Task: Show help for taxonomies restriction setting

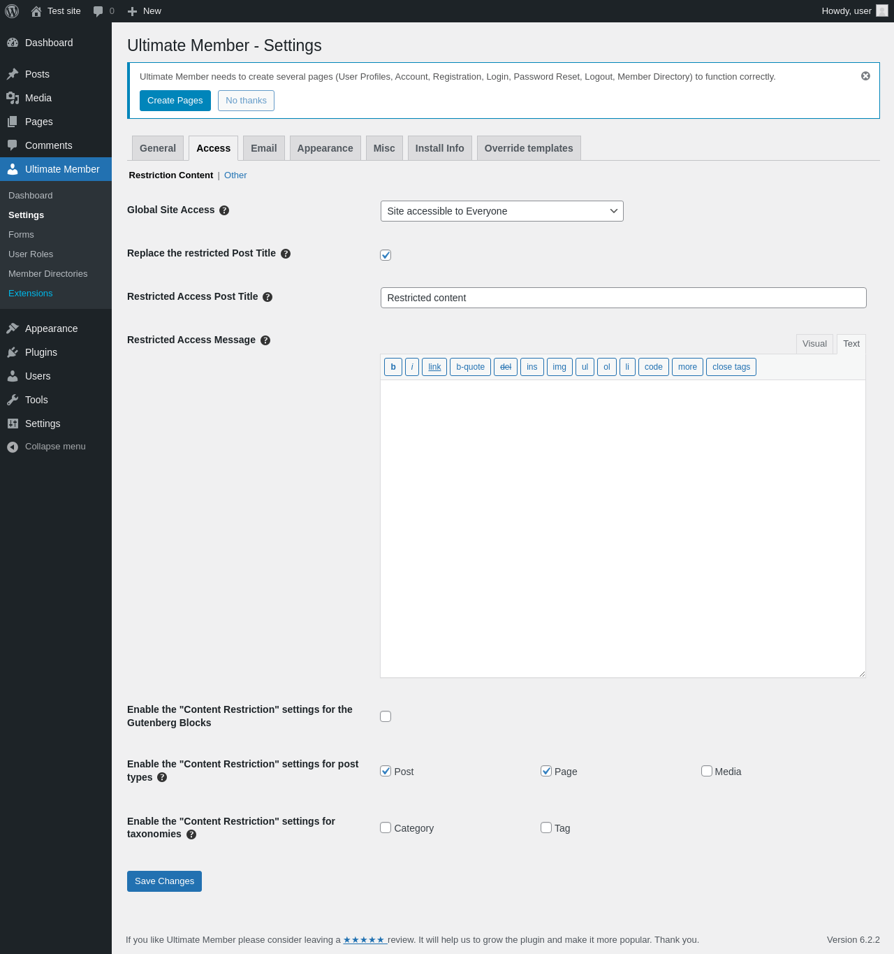Action: (191, 834)
